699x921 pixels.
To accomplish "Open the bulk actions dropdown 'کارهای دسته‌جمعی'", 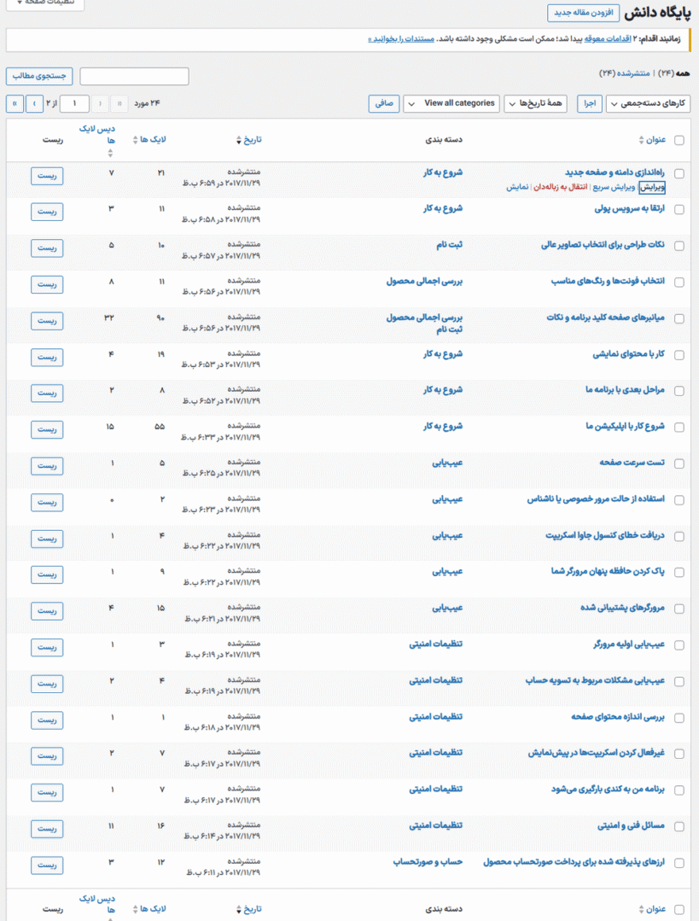I will point(648,103).
